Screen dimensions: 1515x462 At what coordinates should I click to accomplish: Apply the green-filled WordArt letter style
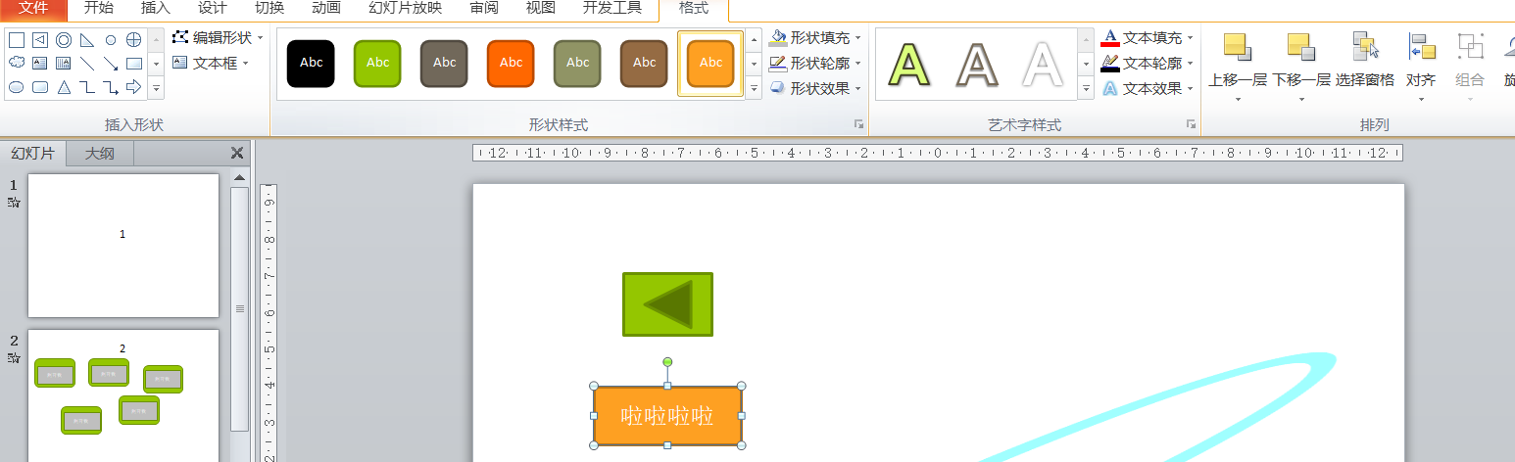tap(909, 65)
